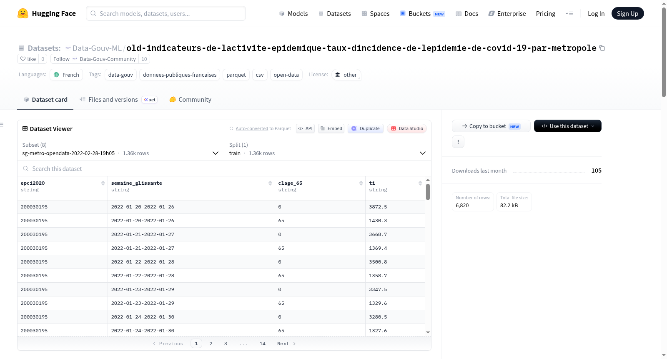Image resolution: width=667 pixels, height=359 pixels.
Task: Open the left sidebar toggle icon
Action: click(x=2, y=125)
